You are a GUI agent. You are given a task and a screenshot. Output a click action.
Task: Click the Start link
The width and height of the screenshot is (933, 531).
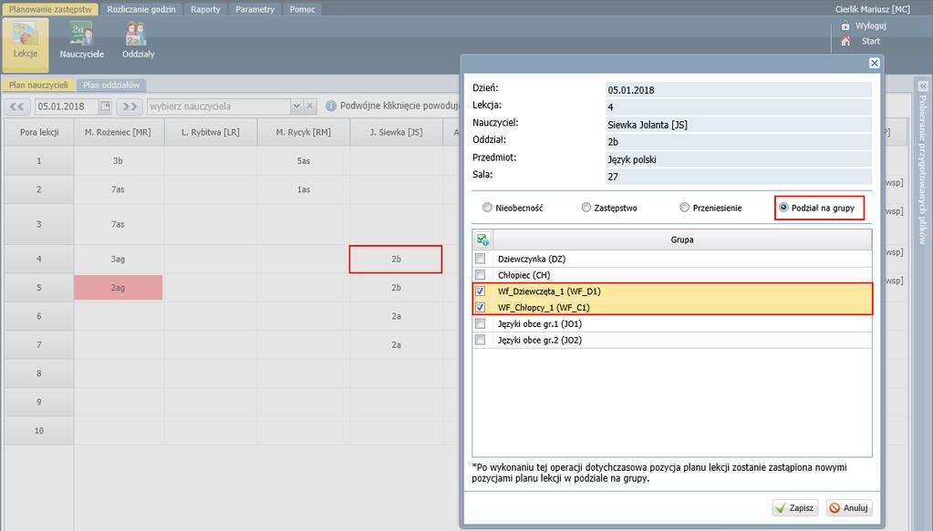point(870,41)
